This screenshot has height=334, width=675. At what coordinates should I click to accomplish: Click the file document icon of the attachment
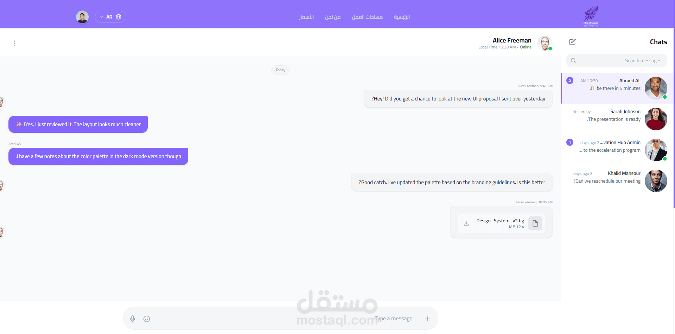535,223
